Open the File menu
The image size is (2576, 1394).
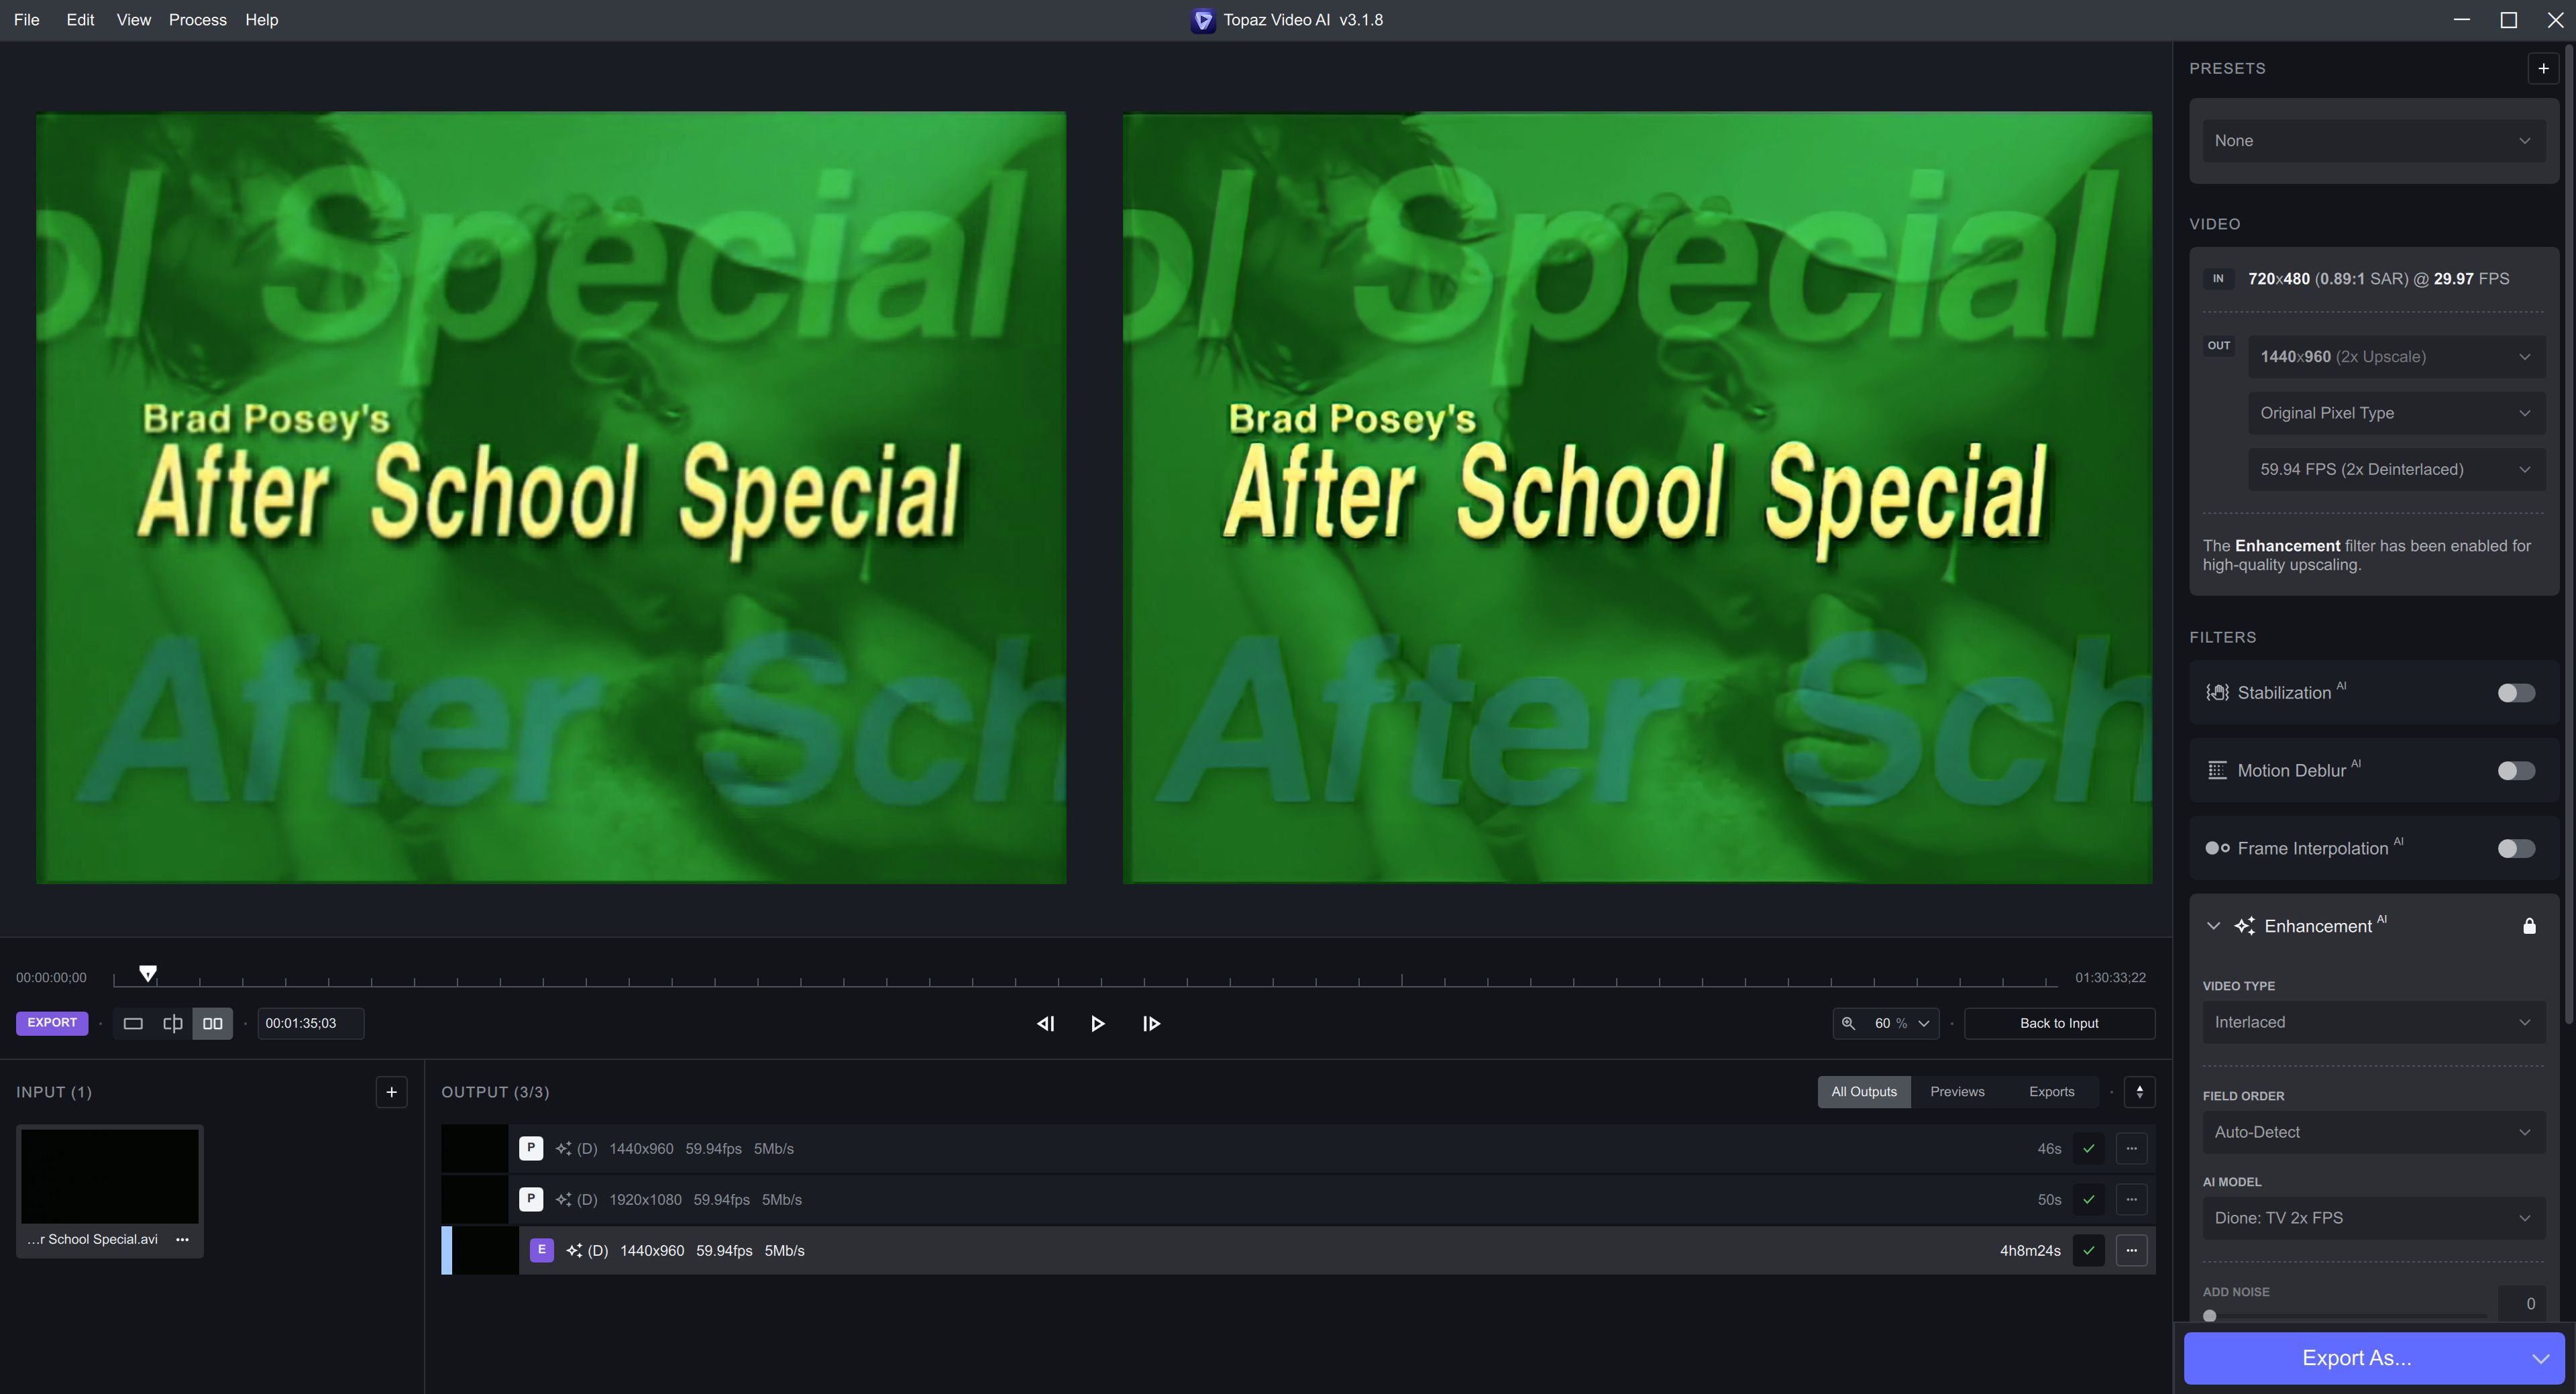click(27, 20)
